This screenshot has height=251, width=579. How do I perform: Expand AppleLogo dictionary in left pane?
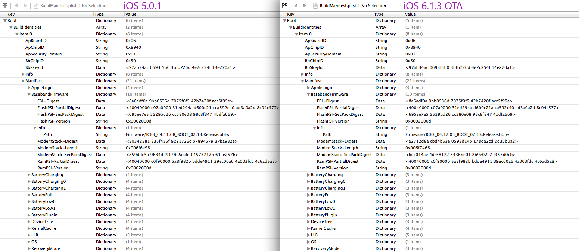[x=29, y=88]
